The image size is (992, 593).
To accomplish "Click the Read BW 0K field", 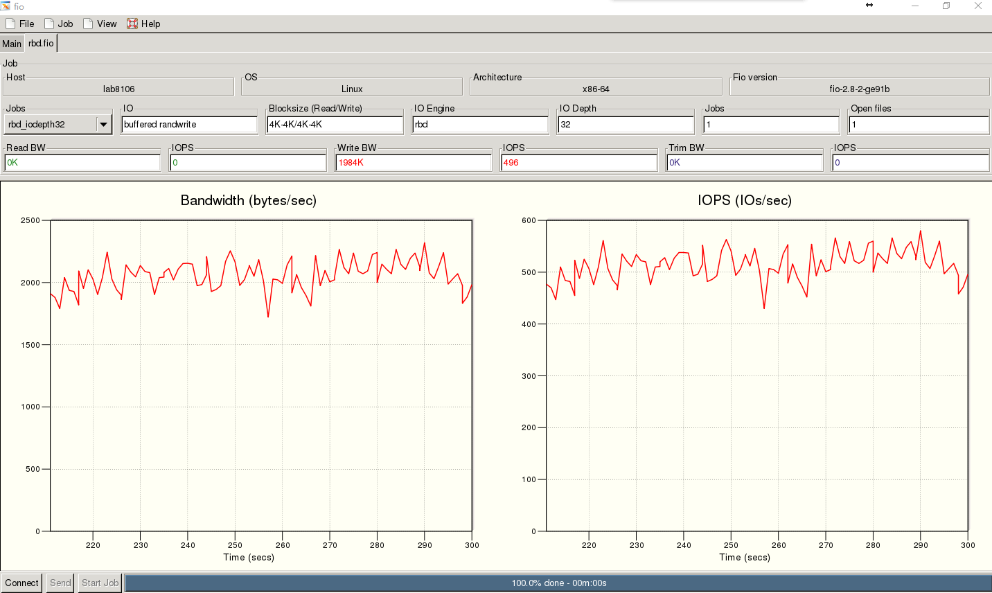I will tap(82, 163).
